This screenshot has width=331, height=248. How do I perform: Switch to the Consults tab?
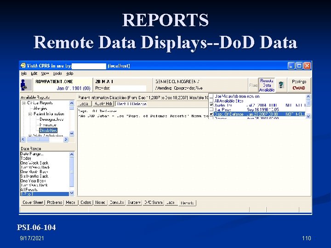point(117,203)
